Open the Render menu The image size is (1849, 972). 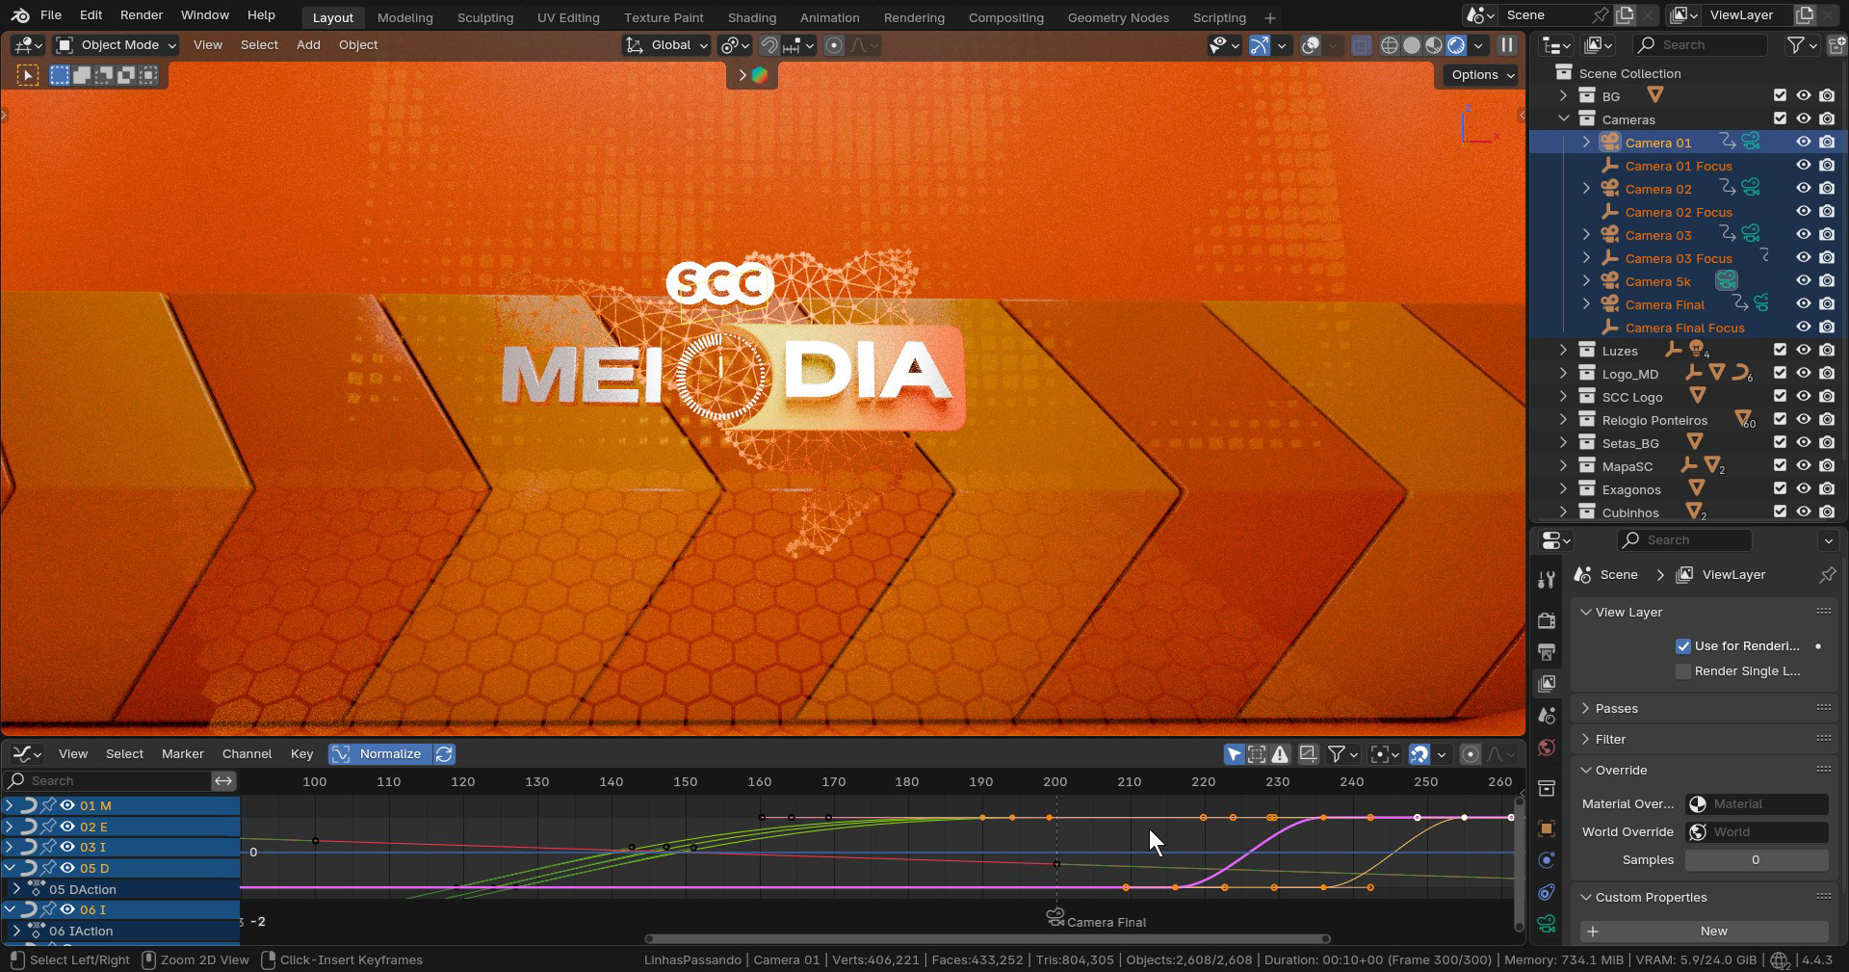[x=142, y=15]
